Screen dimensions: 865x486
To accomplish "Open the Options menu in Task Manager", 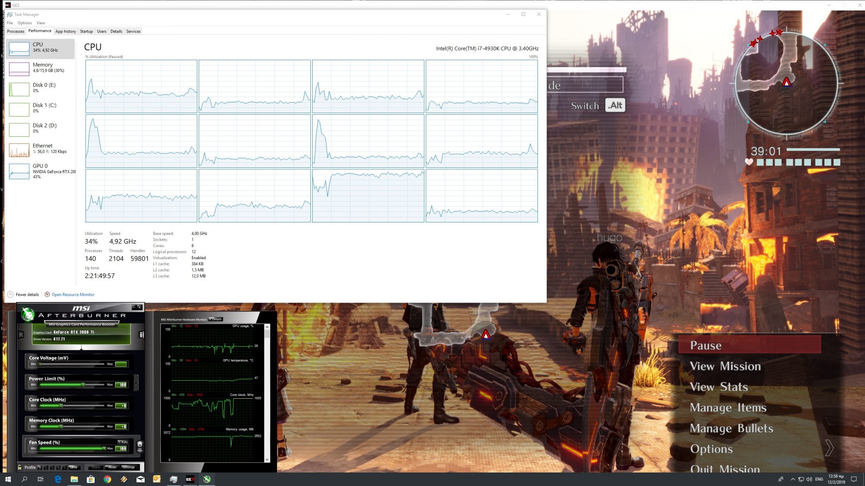I will pyautogui.click(x=24, y=23).
